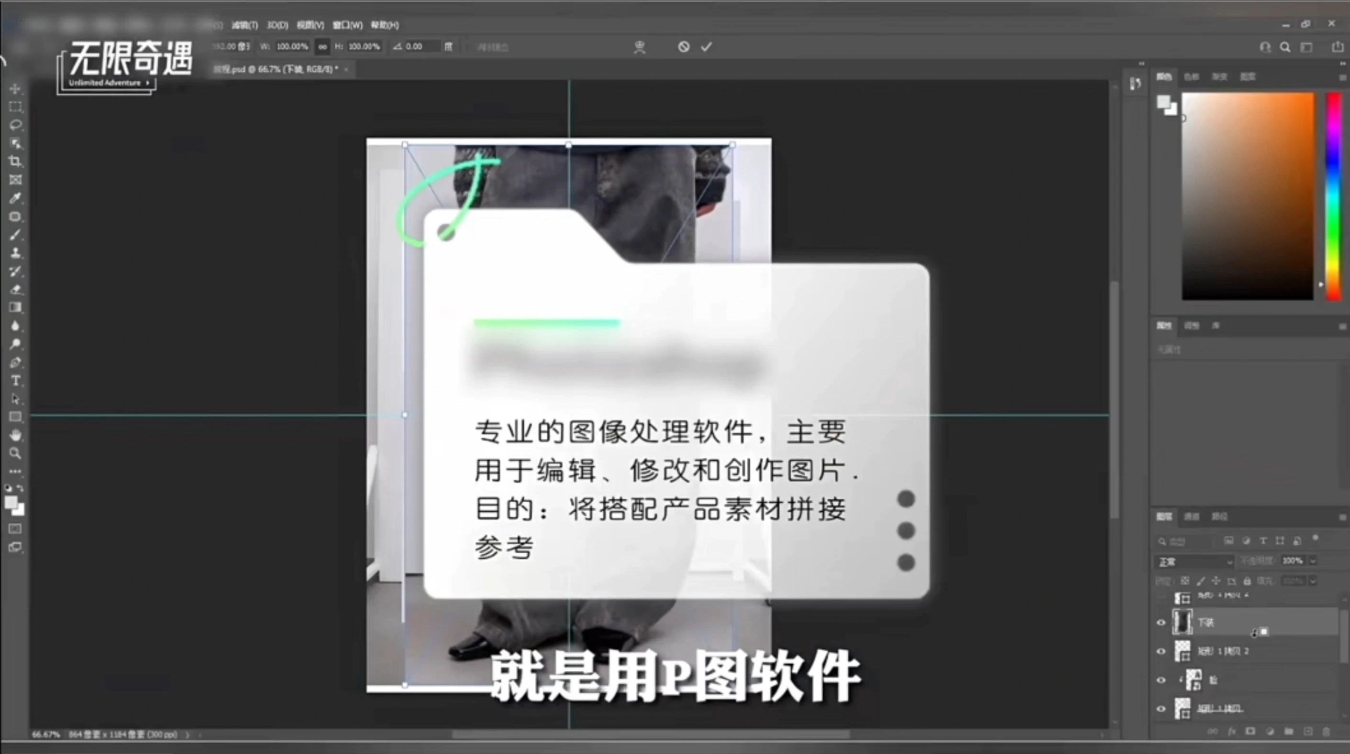Viewport: 1350px width, 754px height.
Task: Open the layer blend mode dropdown showing 正常
Action: (1194, 561)
